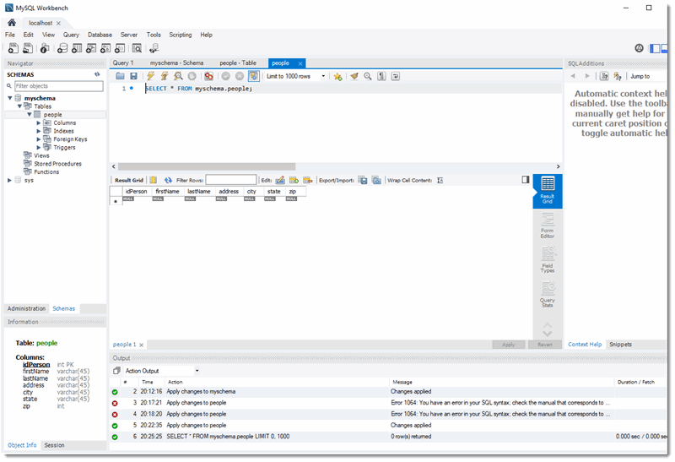
Task: Reconnect to DBMS toolbar icon
Action: tap(154, 48)
